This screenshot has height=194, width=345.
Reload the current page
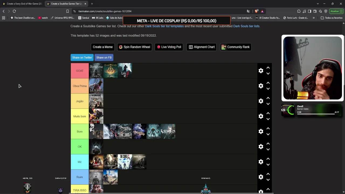(x=14, y=11)
